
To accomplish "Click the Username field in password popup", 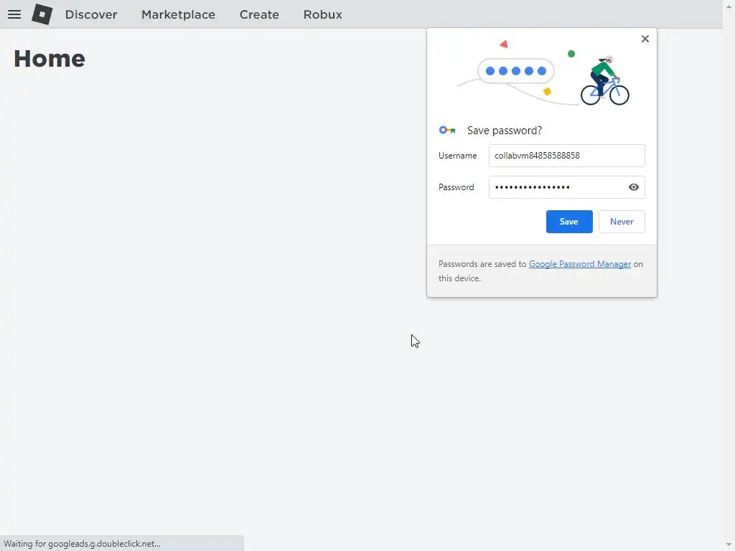I will click(567, 156).
